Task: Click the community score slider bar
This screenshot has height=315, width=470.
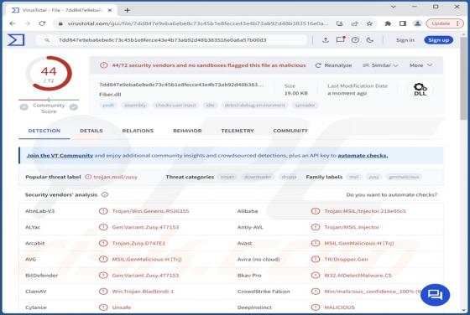Action: pos(49,100)
